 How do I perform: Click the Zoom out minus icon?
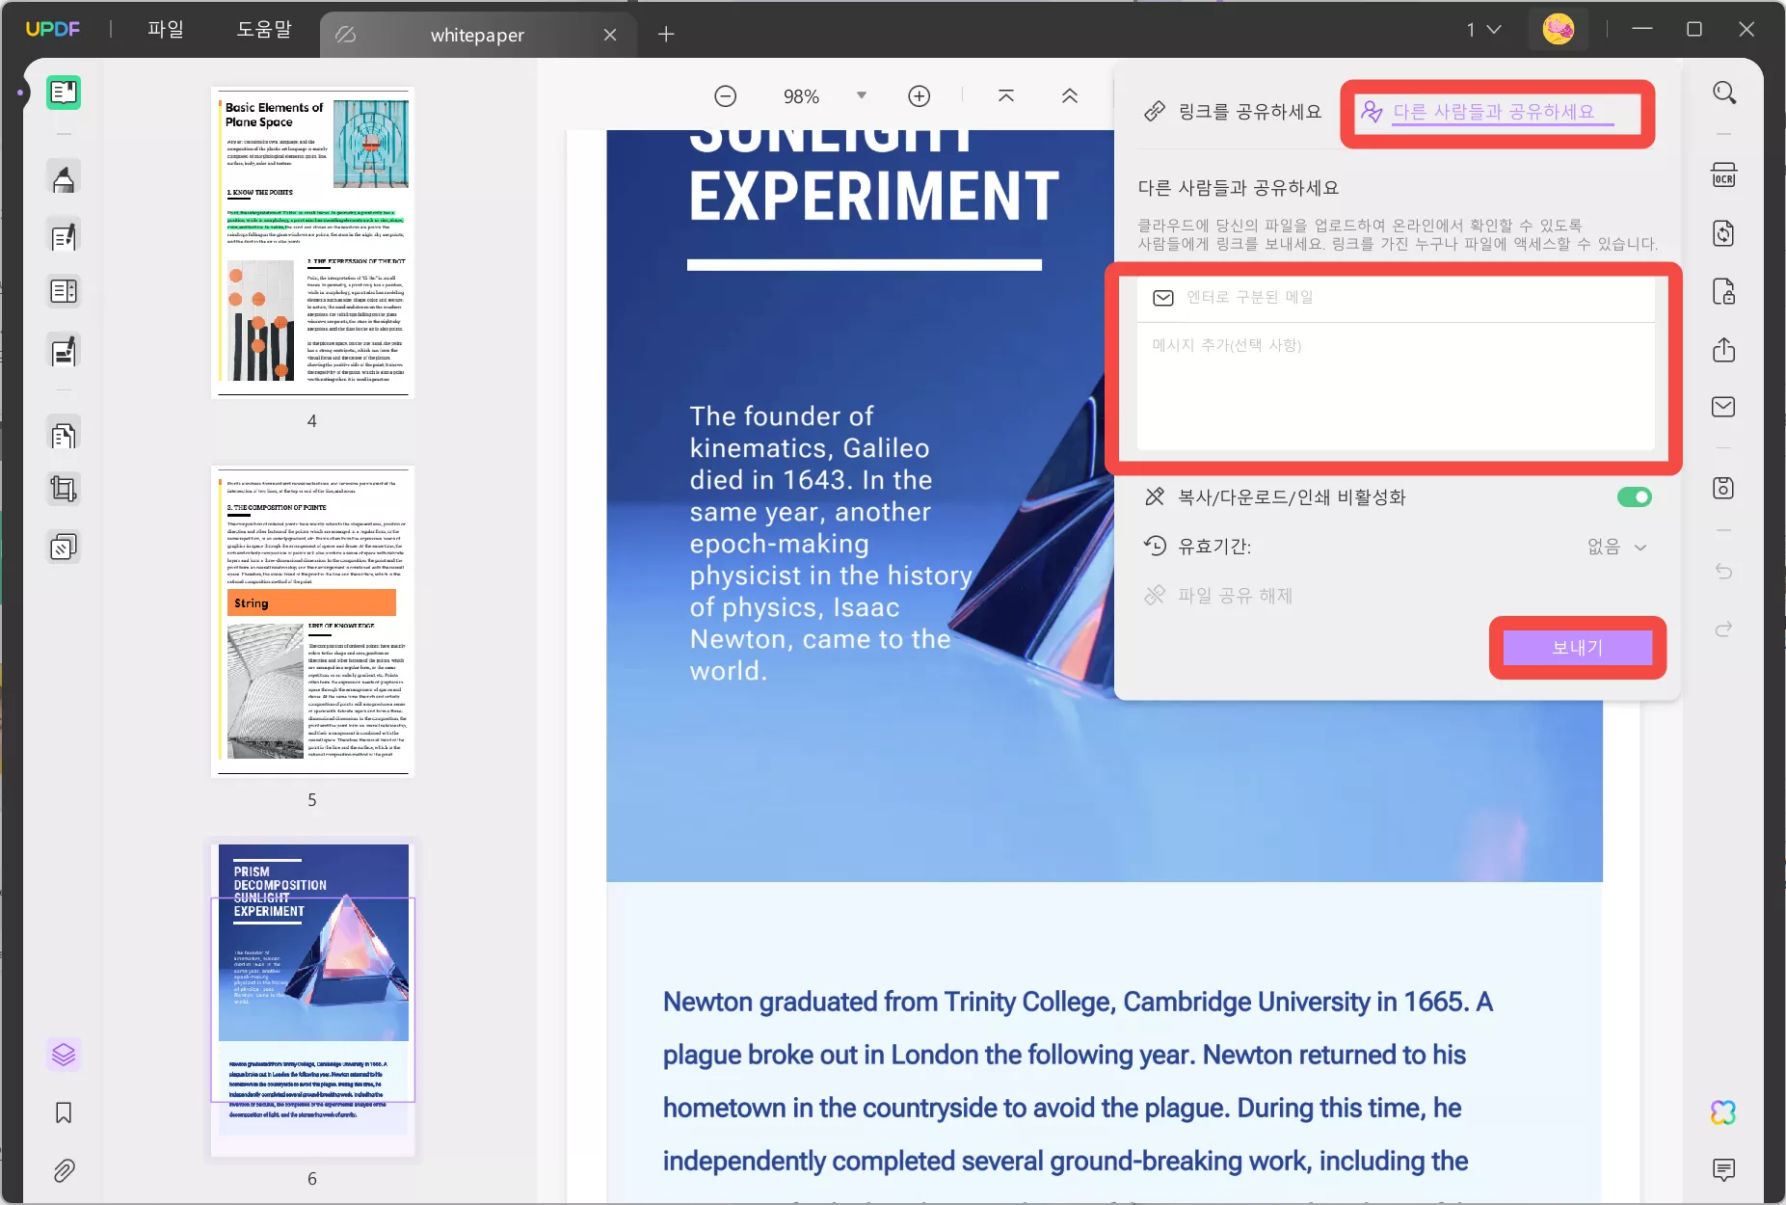point(726,96)
